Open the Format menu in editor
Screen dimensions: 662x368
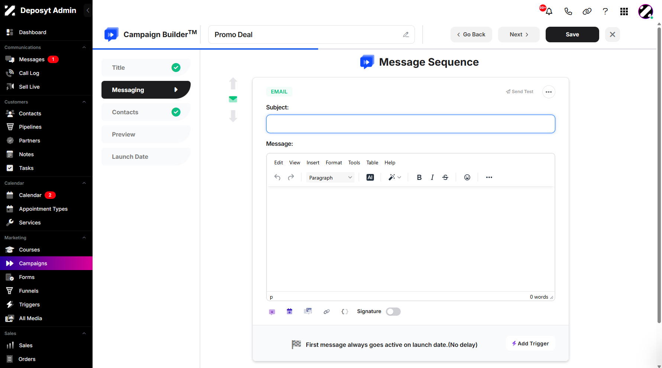pyautogui.click(x=334, y=162)
